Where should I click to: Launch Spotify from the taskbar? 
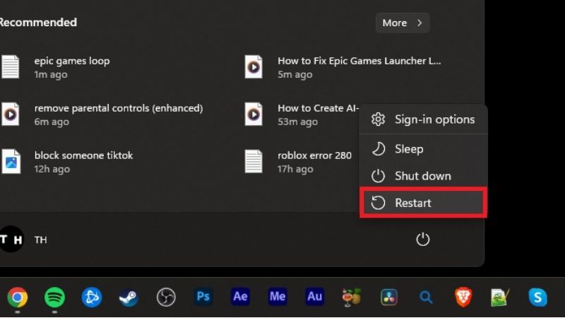pyautogui.click(x=54, y=297)
